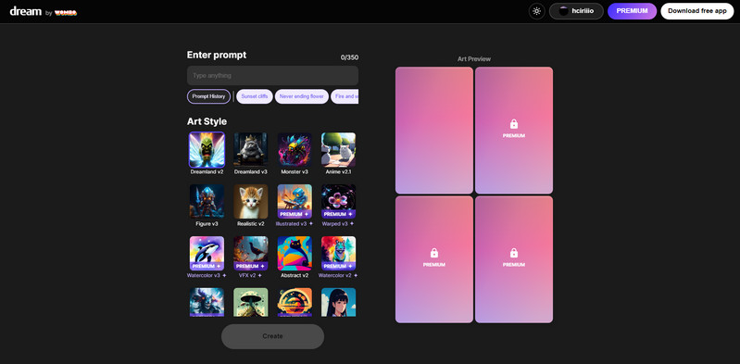
Task: Click the Create button
Action: click(x=273, y=336)
